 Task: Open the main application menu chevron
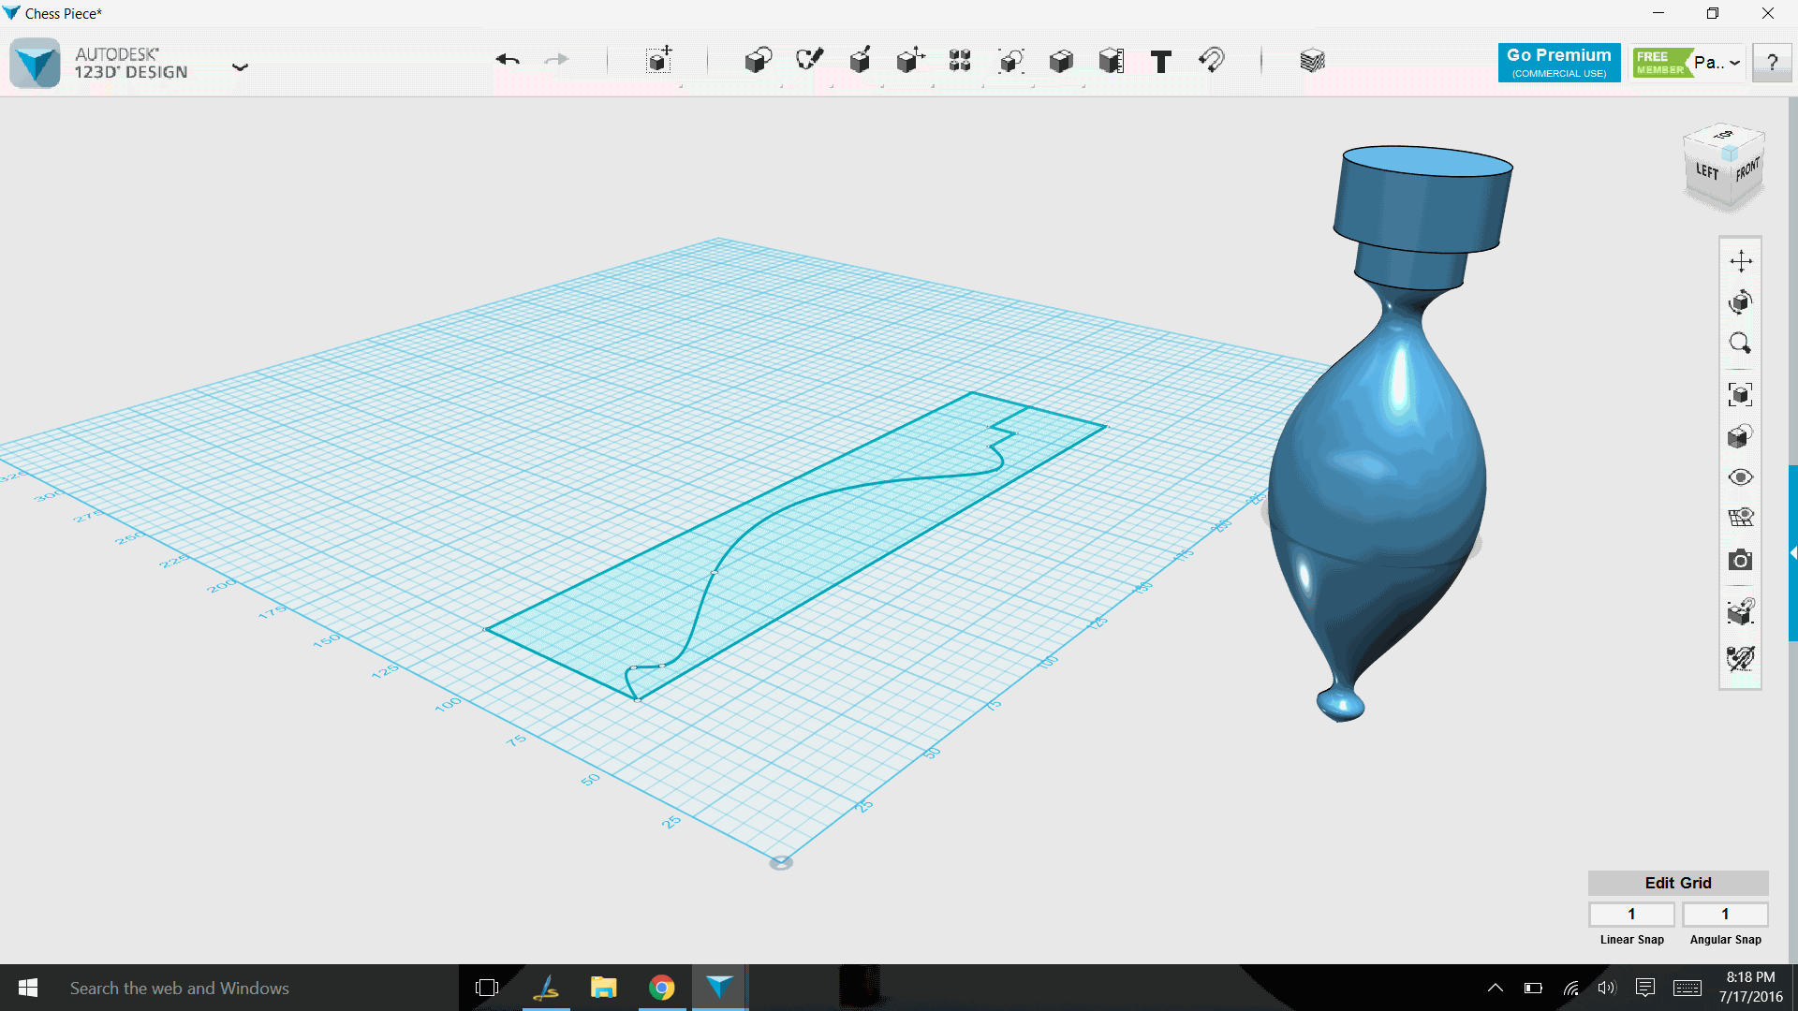pyautogui.click(x=241, y=66)
